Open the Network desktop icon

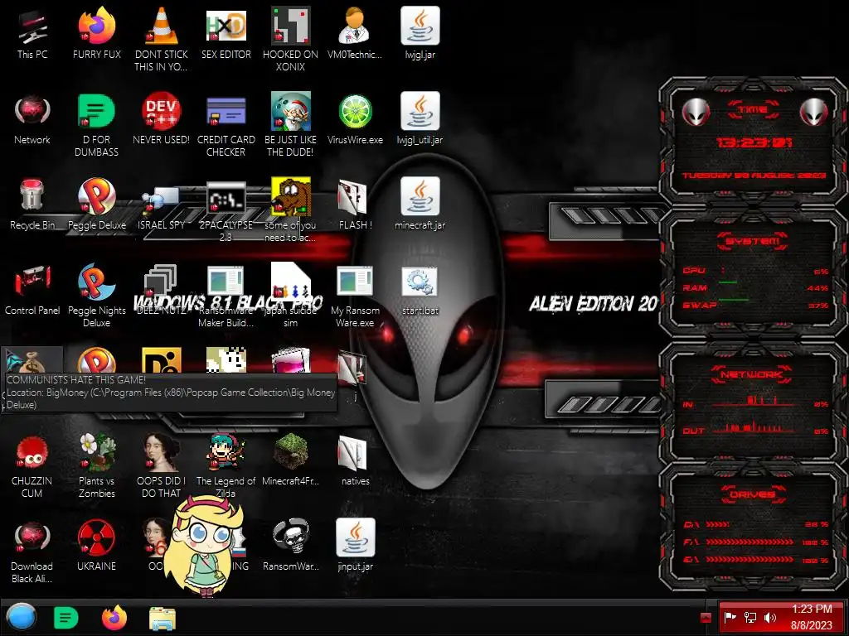click(32, 112)
